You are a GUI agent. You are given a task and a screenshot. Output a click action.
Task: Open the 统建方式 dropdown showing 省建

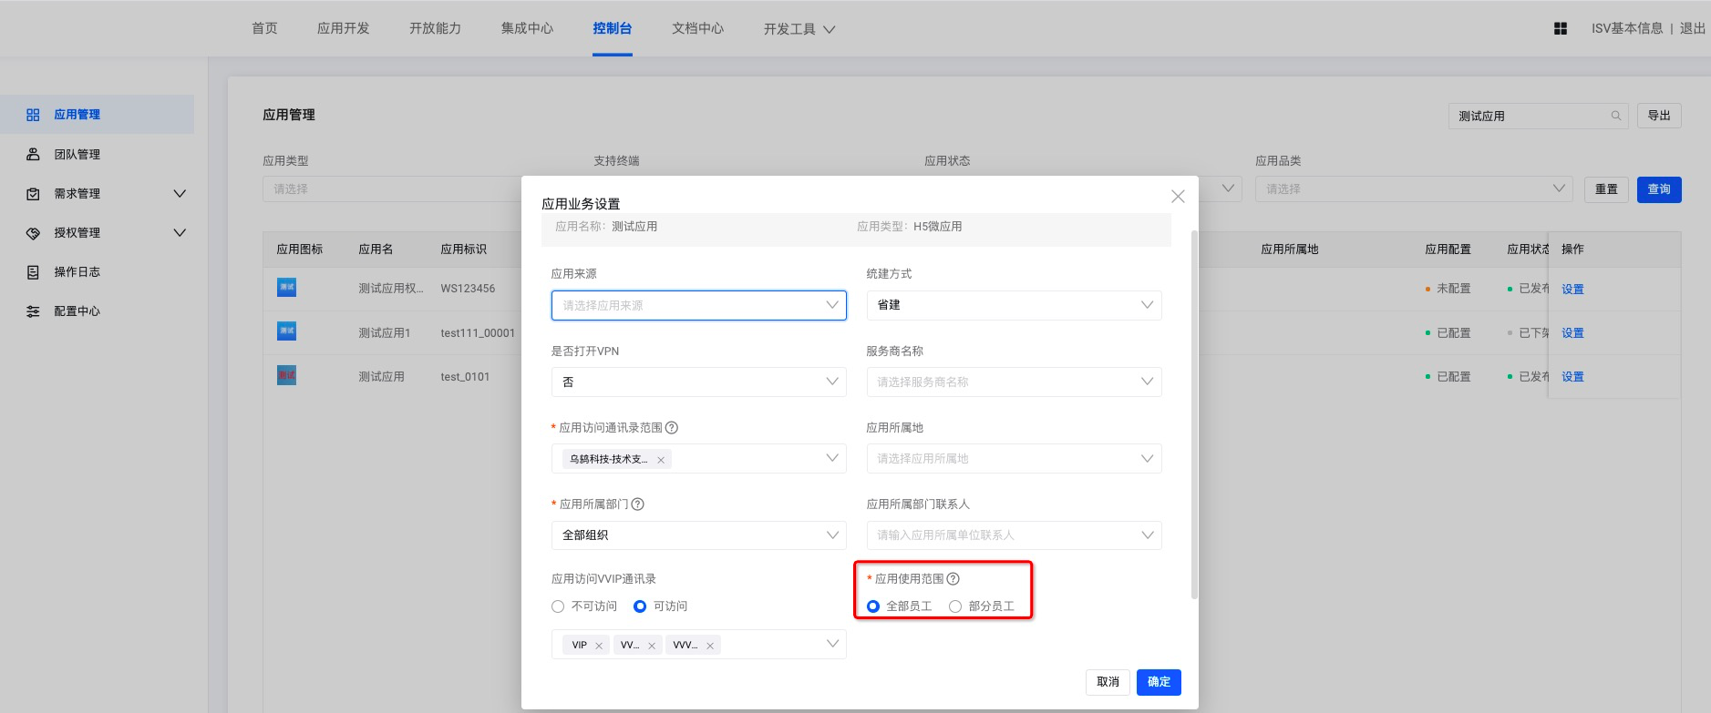point(1015,305)
